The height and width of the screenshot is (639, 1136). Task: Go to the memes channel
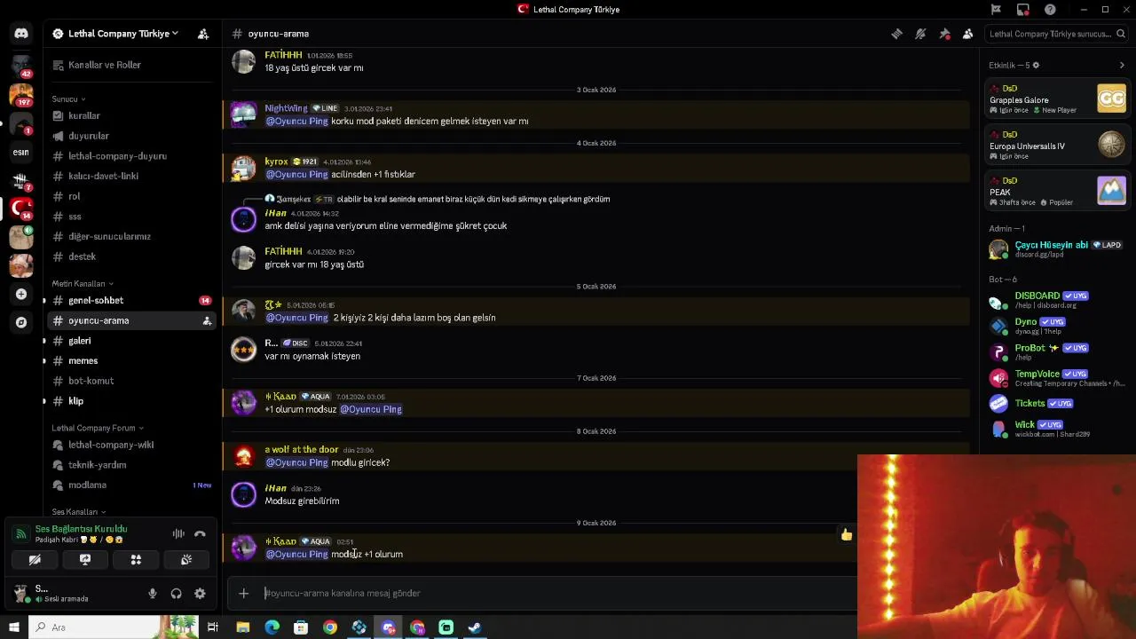131,360
